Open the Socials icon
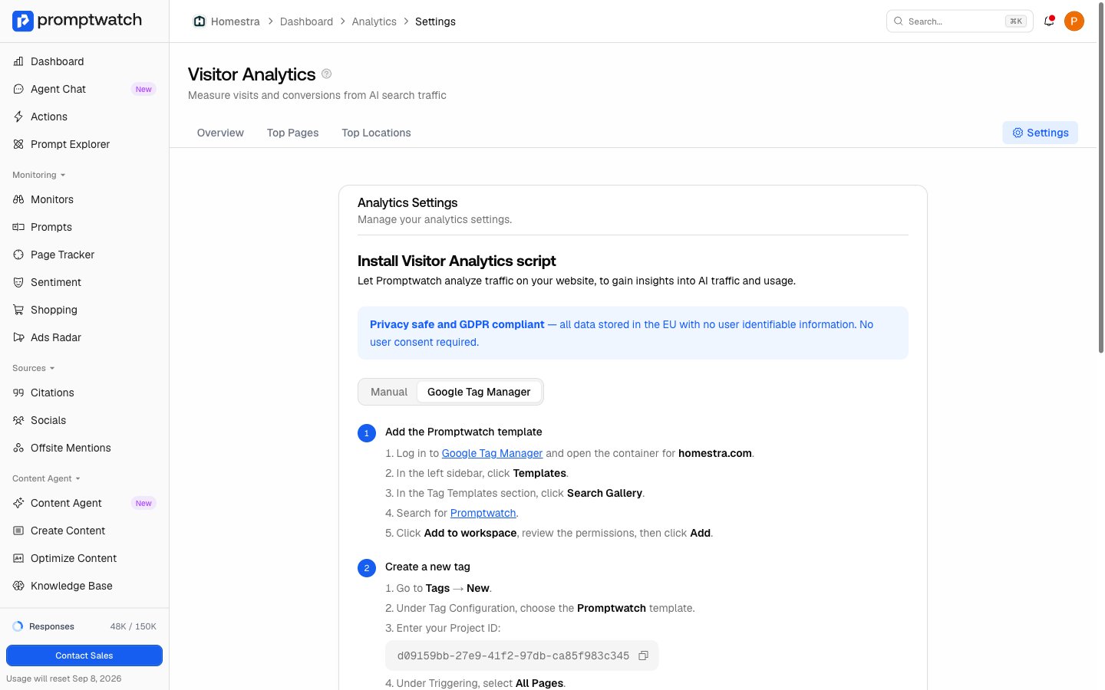Viewport: 1105px width, 690px height. (x=18, y=420)
